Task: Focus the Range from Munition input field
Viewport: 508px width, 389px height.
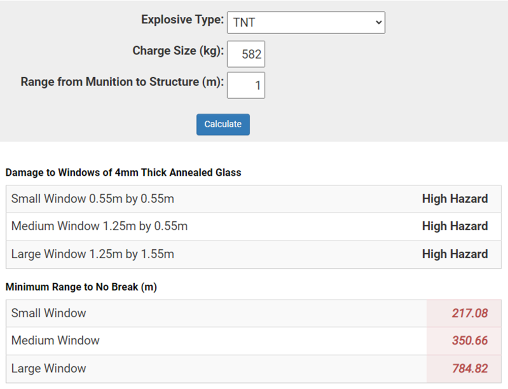Action: point(246,85)
